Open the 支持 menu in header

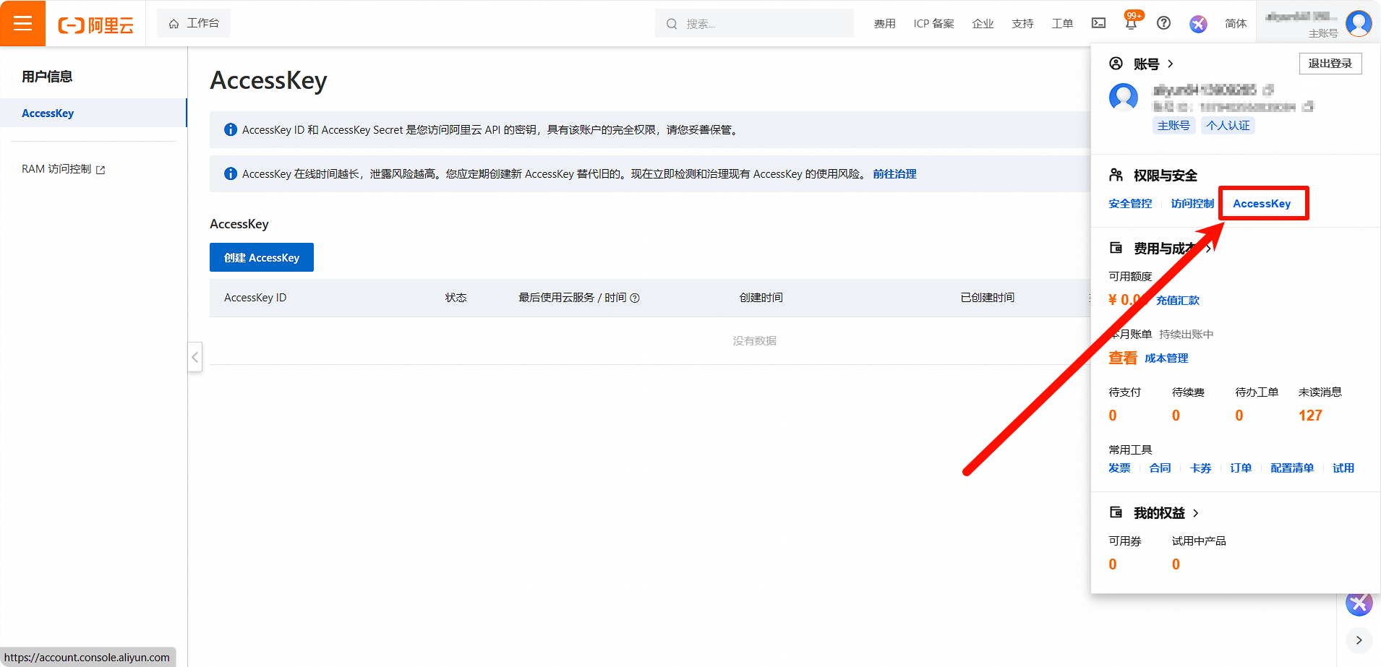click(1022, 24)
